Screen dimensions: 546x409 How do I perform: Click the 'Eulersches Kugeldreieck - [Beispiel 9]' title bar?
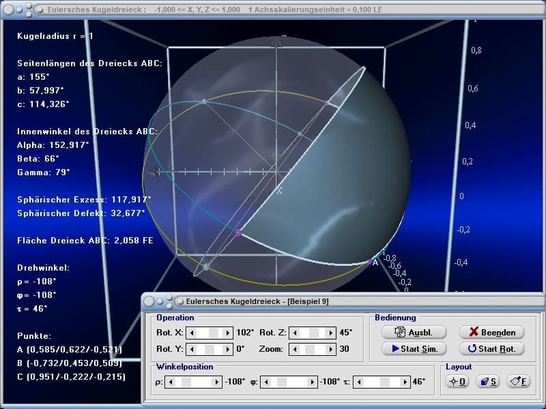(x=343, y=301)
